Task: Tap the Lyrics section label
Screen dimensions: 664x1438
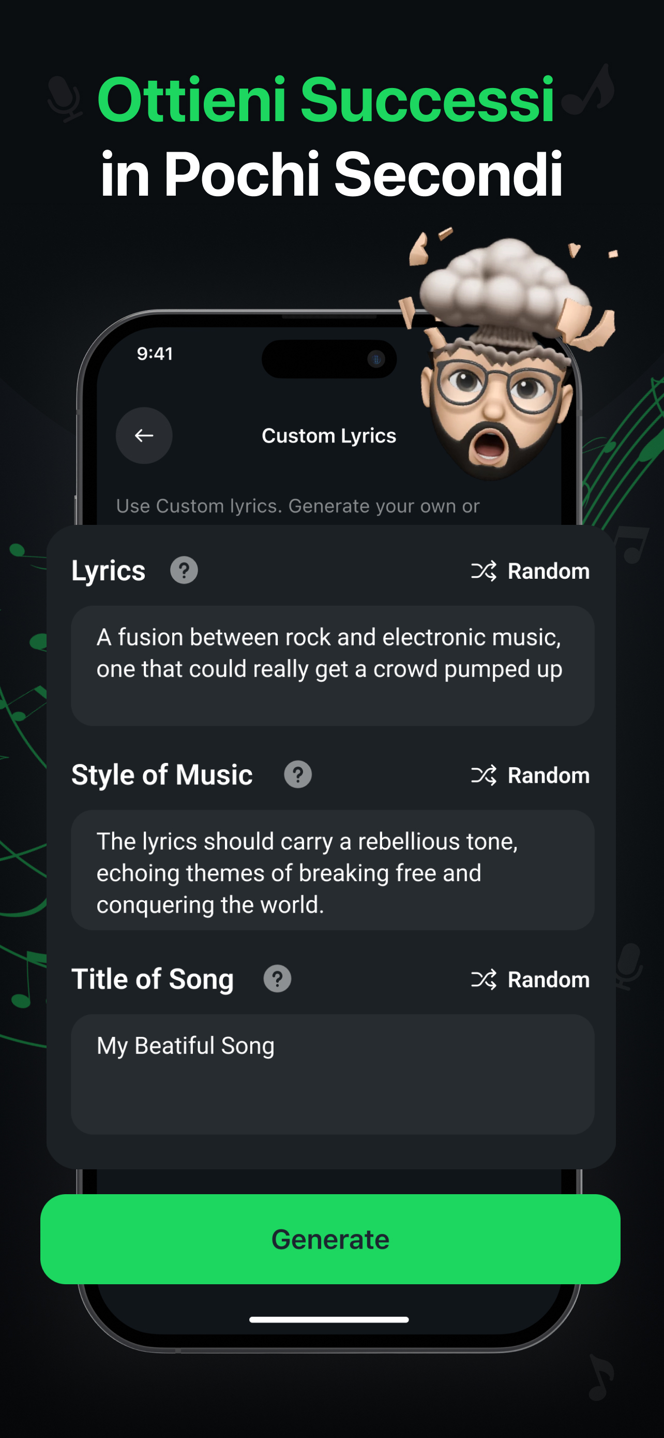Action: 108,571
